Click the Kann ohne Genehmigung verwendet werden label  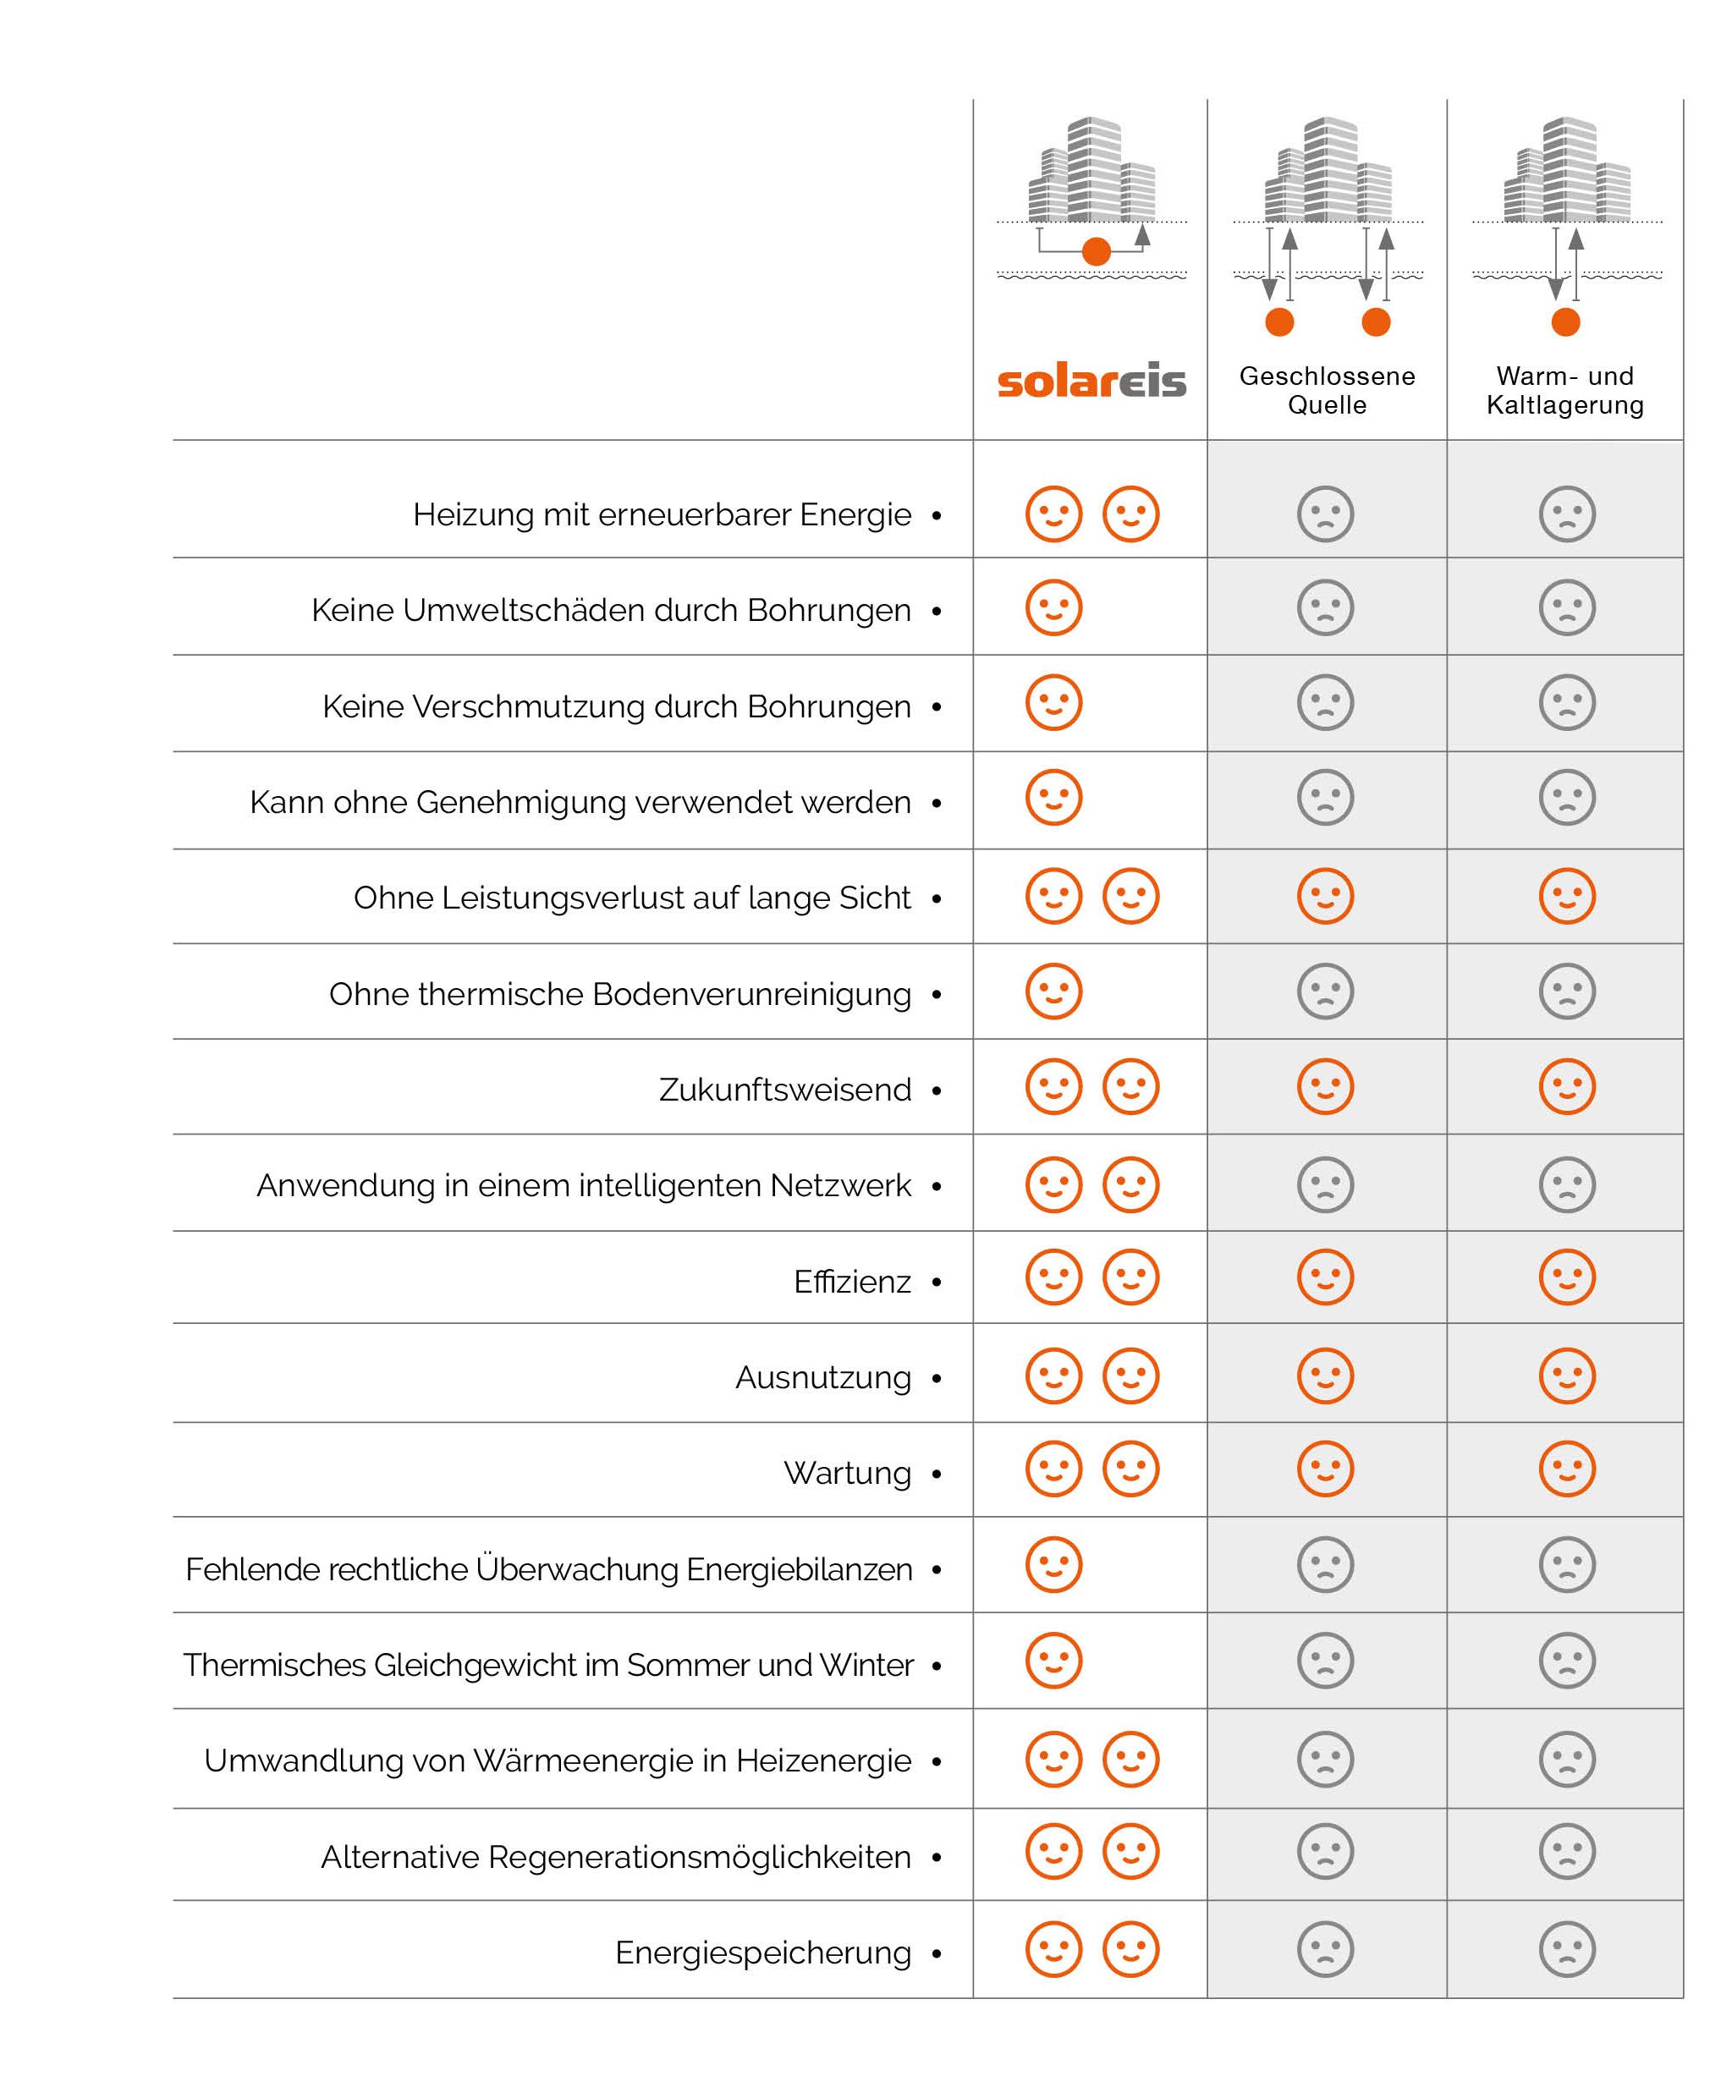580,802
